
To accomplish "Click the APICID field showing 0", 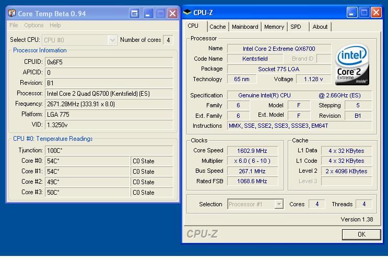I will coord(109,72).
